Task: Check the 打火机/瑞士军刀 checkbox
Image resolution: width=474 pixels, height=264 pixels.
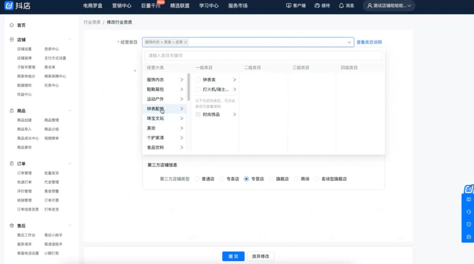Action: (198, 90)
